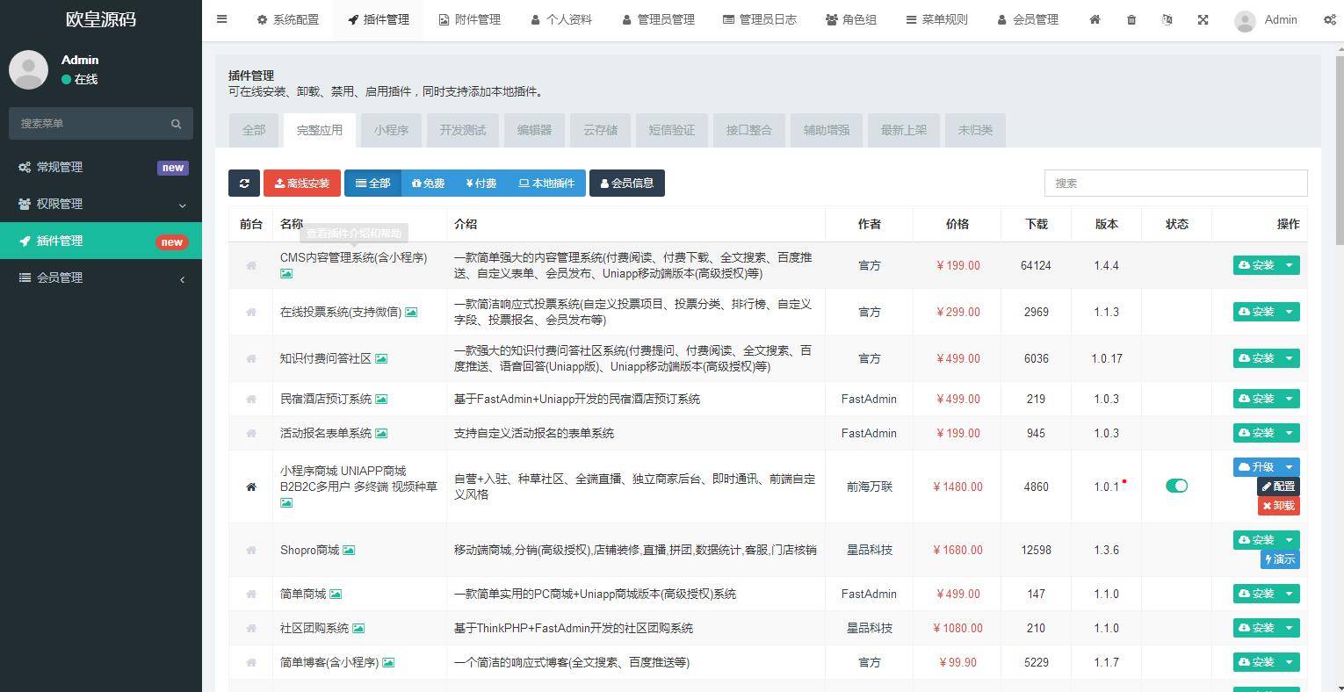1344x692 pixels.
Task: Click the trash clear-cache icon in navbar
Action: point(1131,19)
